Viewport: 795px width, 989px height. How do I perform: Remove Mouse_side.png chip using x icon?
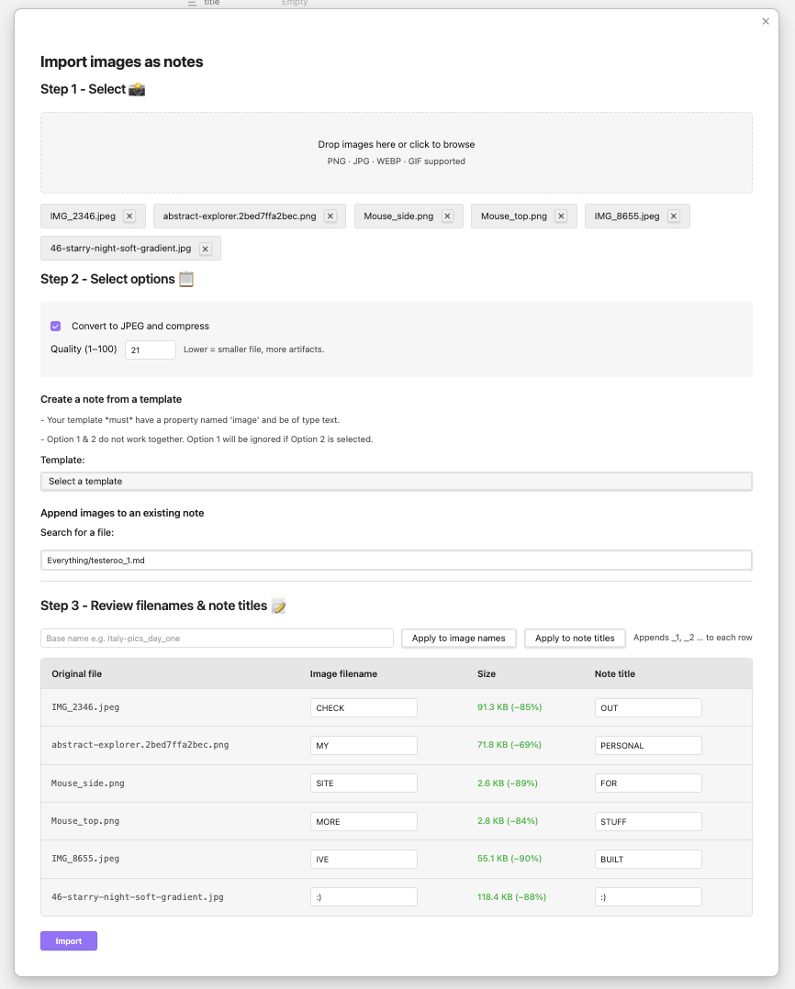(447, 216)
